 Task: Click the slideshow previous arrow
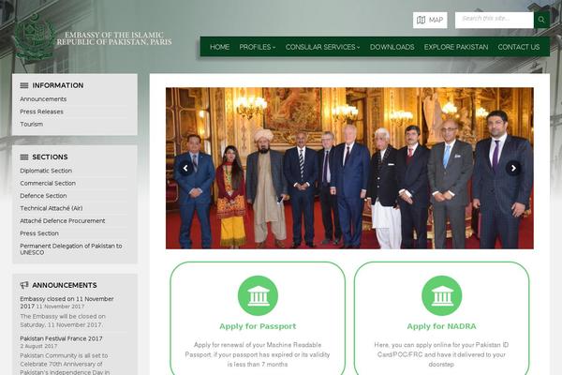[x=185, y=168]
